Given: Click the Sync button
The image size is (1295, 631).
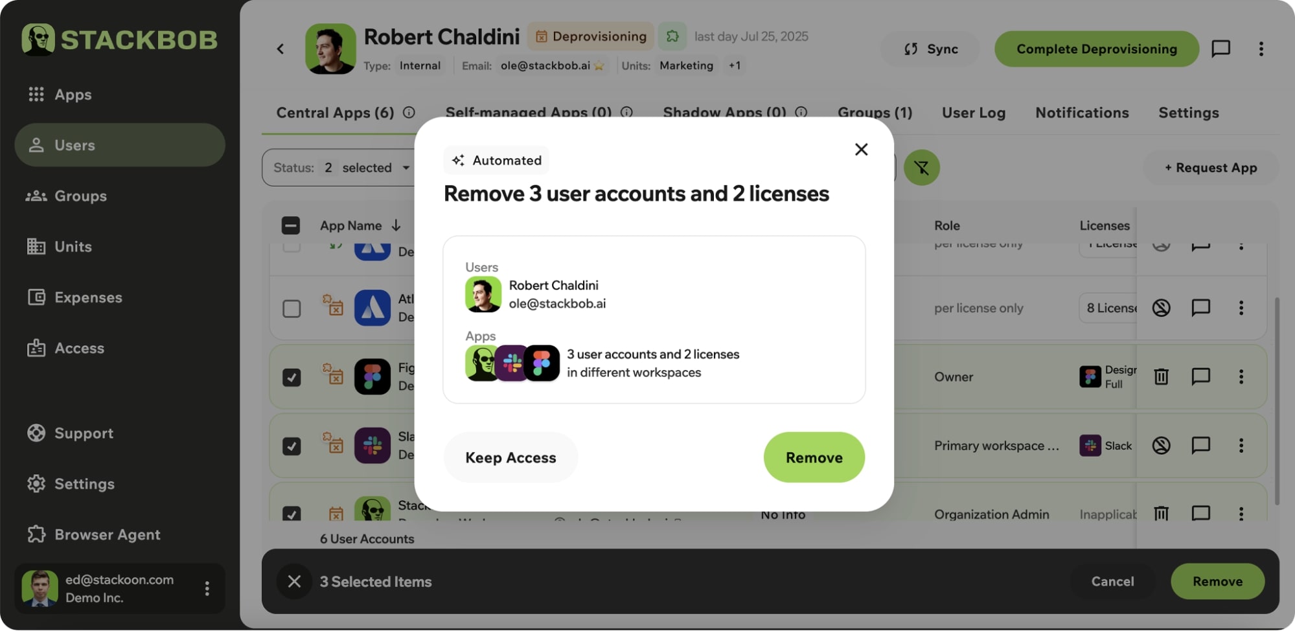Looking at the screenshot, I should pos(930,49).
